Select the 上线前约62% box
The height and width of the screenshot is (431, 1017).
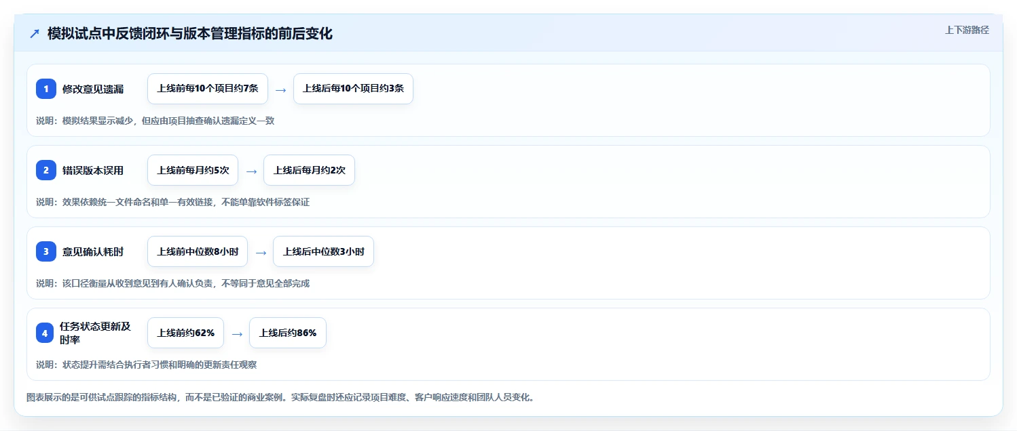click(185, 333)
